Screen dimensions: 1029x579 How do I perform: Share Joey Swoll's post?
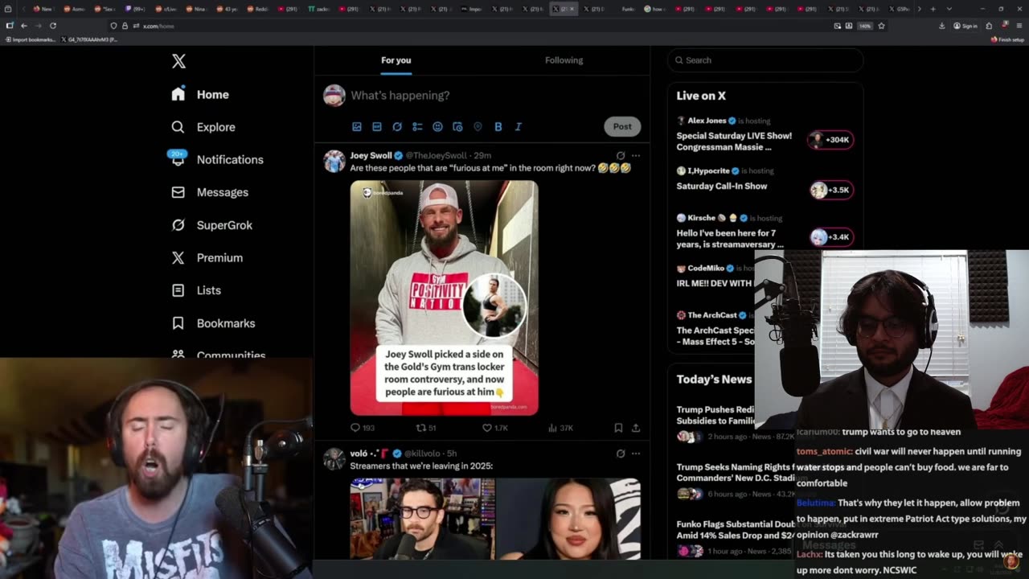pos(636,428)
